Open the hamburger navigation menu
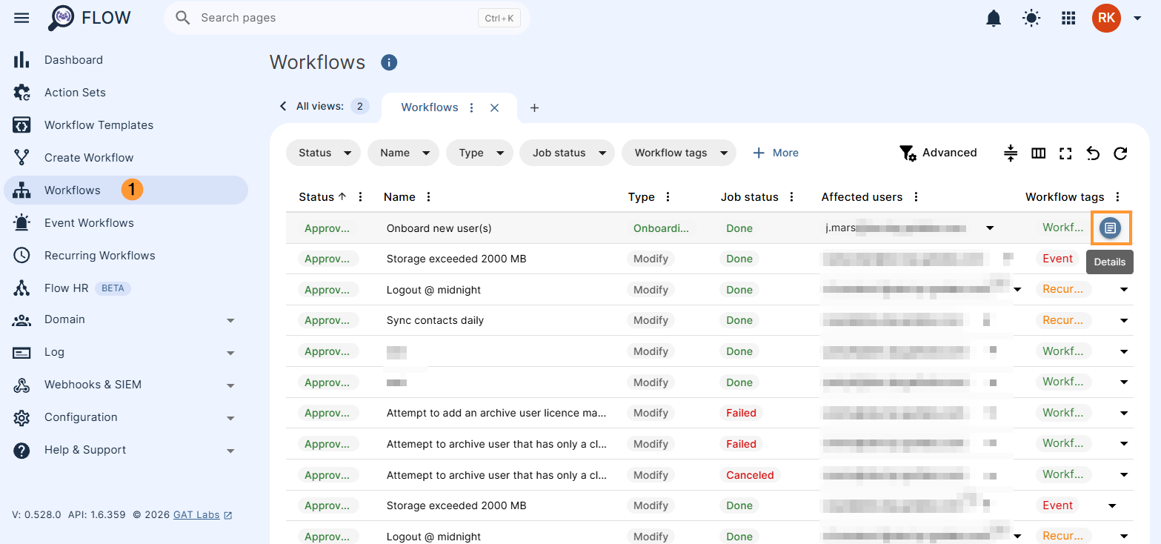Image resolution: width=1161 pixels, height=544 pixels. tap(21, 18)
